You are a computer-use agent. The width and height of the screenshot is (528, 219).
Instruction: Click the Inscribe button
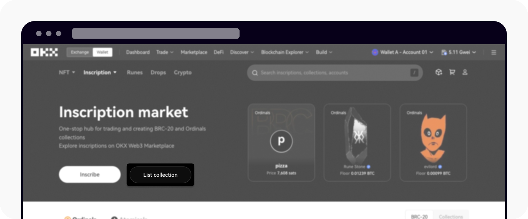click(90, 174)
